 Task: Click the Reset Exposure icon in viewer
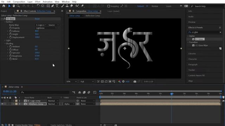pos(123,82)
